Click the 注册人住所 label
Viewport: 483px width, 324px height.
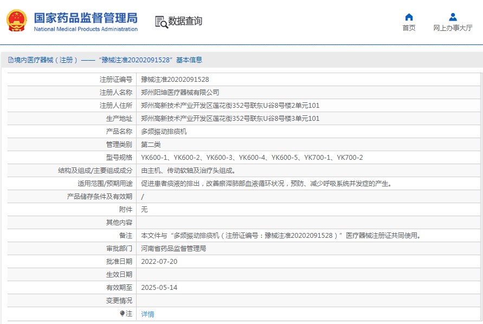[116, 106]
